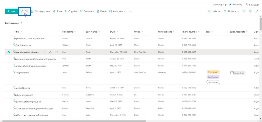Open item egestas@in.edu
The image size is (262, 122).
click(x=22, y=88)
